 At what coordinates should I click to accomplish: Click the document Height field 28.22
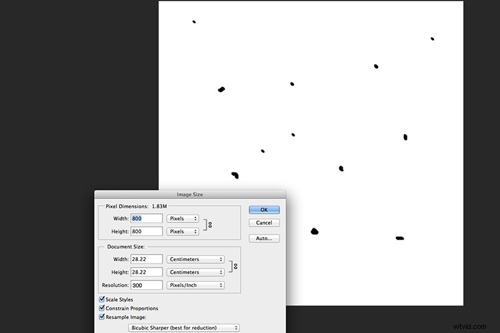coord(147,272)
